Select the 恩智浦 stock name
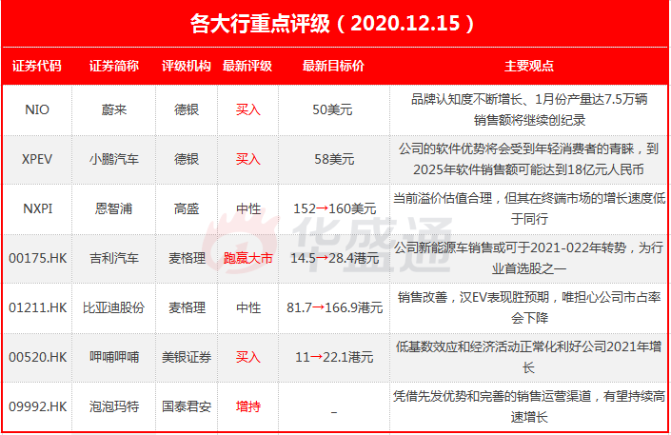Screen dimensions: 671x435 point(114,208)
